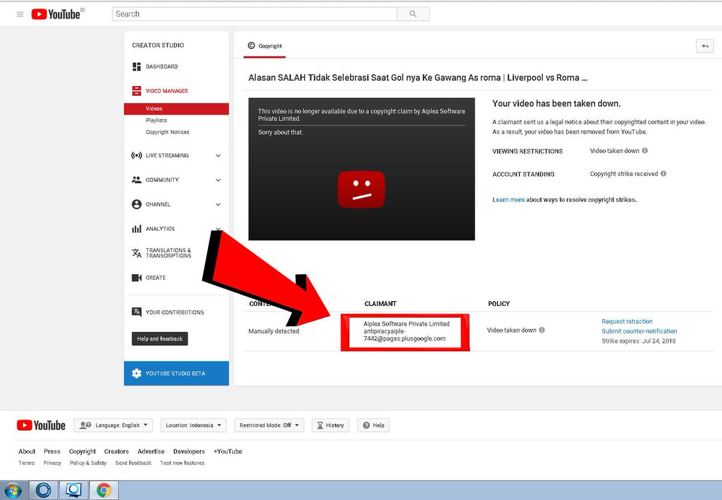Click Help and feedback button
722x500 pixels.
(159, 339)
